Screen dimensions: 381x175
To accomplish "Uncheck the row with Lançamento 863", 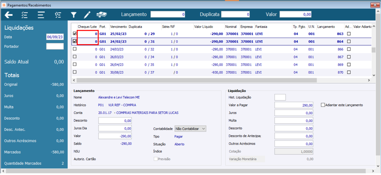I will pos(75,34).
